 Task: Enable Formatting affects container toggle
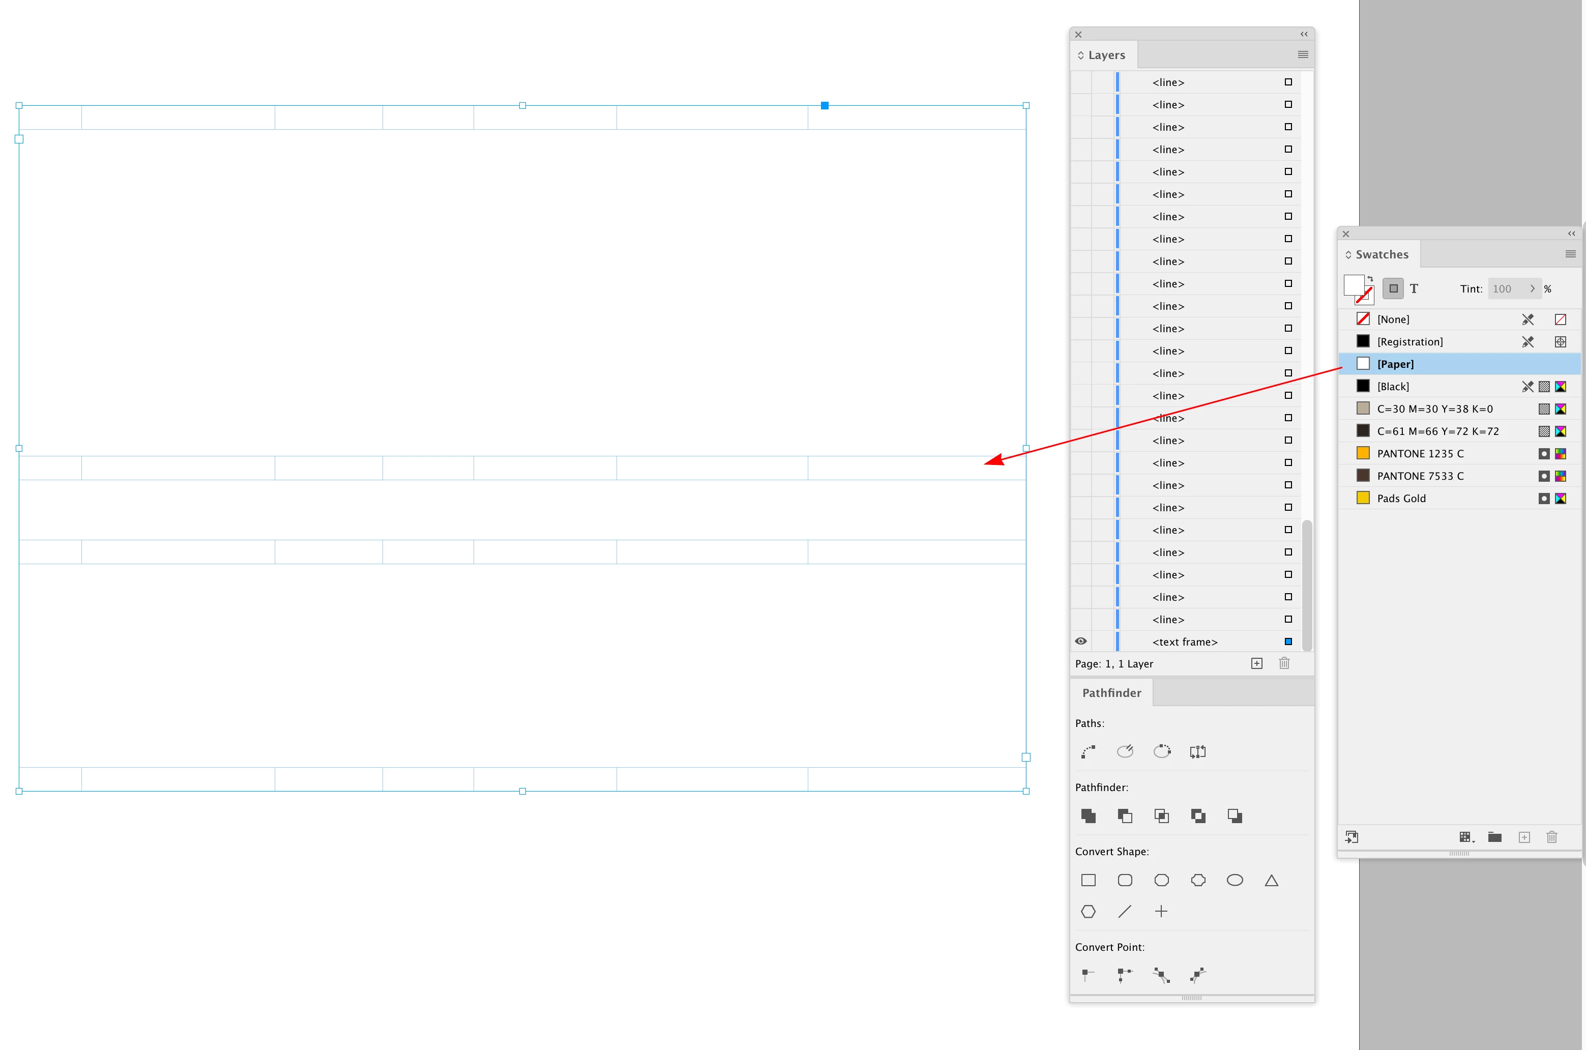click(x=1393, y=288)
